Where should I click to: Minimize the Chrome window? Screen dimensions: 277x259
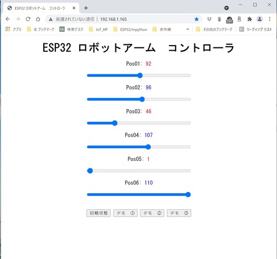tap(241, 5)
